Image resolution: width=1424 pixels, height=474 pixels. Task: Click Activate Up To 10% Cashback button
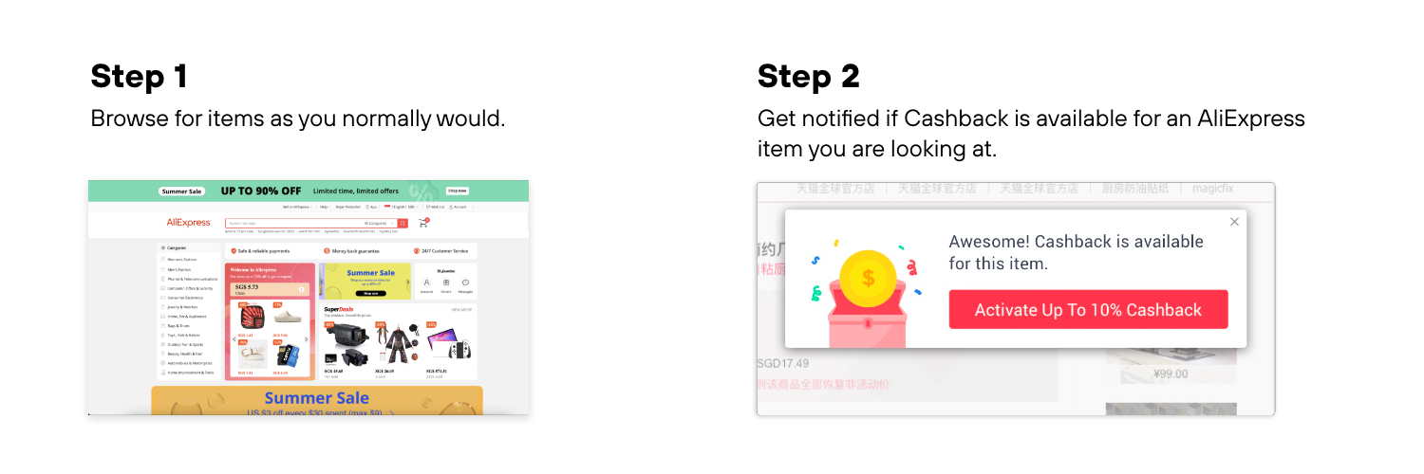1088,310
